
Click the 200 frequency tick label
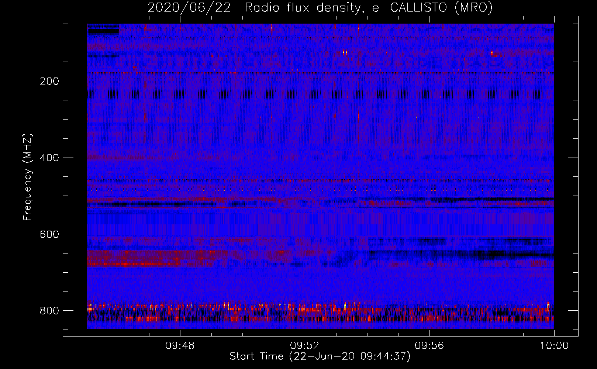pyautogui.click(x=49, y=82)
